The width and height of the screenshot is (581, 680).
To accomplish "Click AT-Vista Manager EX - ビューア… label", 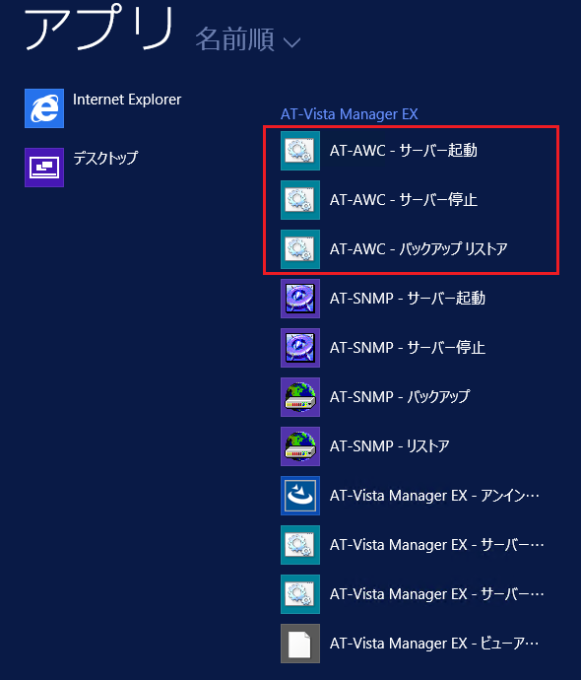I will tap(434, 644).
